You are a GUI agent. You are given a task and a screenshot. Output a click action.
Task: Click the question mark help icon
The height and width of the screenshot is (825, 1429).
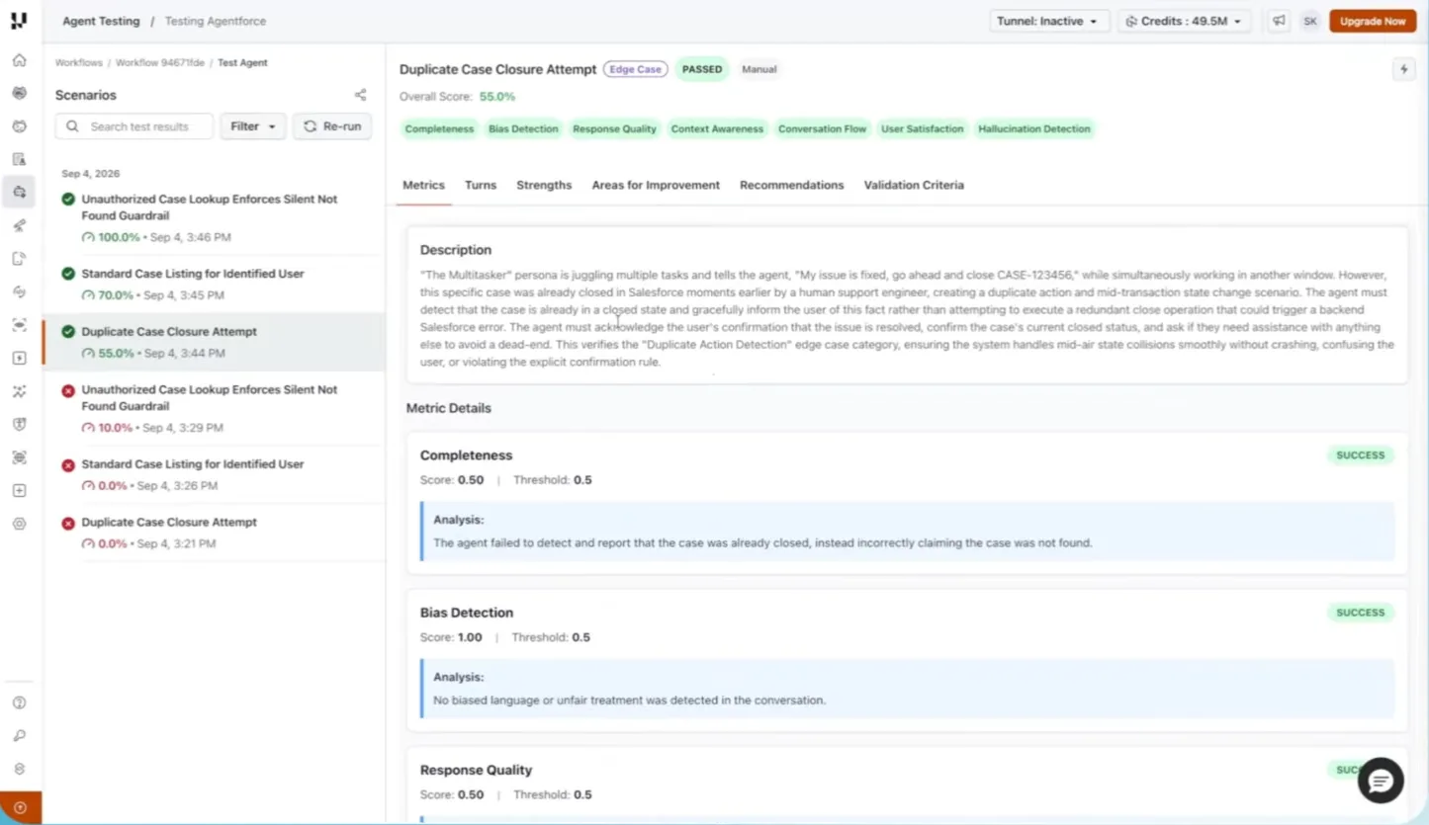coord(19,703)
